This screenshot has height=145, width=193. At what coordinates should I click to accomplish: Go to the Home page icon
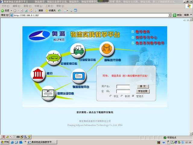click(x=31, y=11)
